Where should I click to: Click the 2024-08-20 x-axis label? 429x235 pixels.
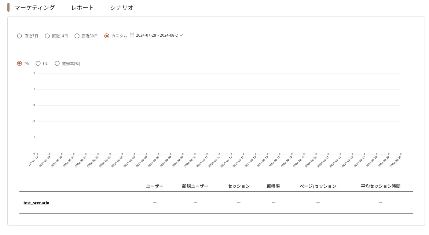pyautogui.click(x=311, y=161)
